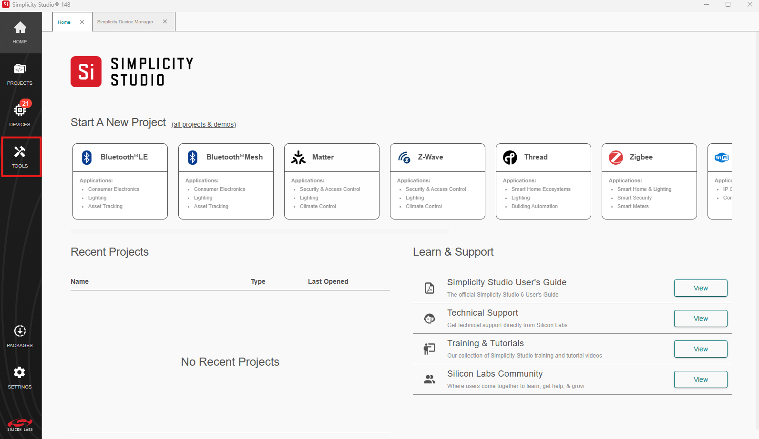759x439 pixels.
Task: Sort recent projects by Last Opened
Action: tap(328, 281)
